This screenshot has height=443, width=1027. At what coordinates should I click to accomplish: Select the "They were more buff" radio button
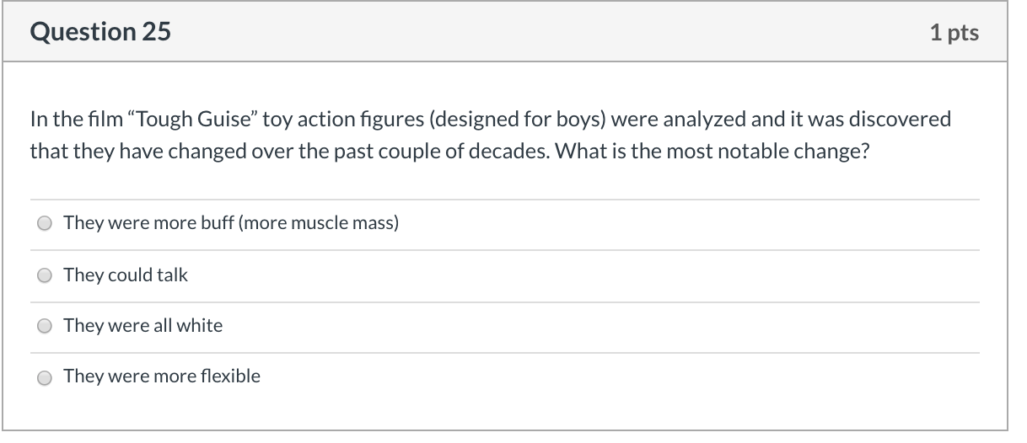pos(45,224)
